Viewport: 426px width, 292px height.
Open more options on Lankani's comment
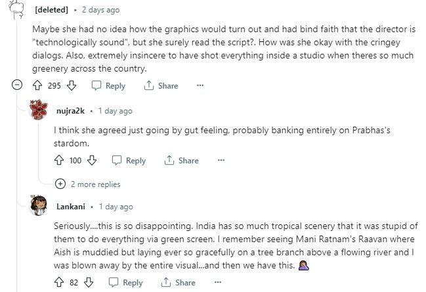point(217,282)
